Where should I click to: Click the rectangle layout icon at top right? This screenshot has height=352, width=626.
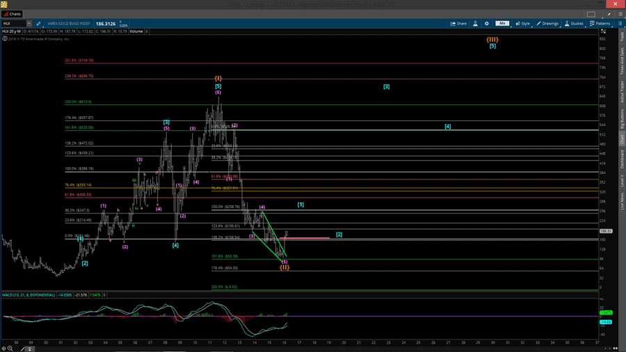click(x=591, y=14)
